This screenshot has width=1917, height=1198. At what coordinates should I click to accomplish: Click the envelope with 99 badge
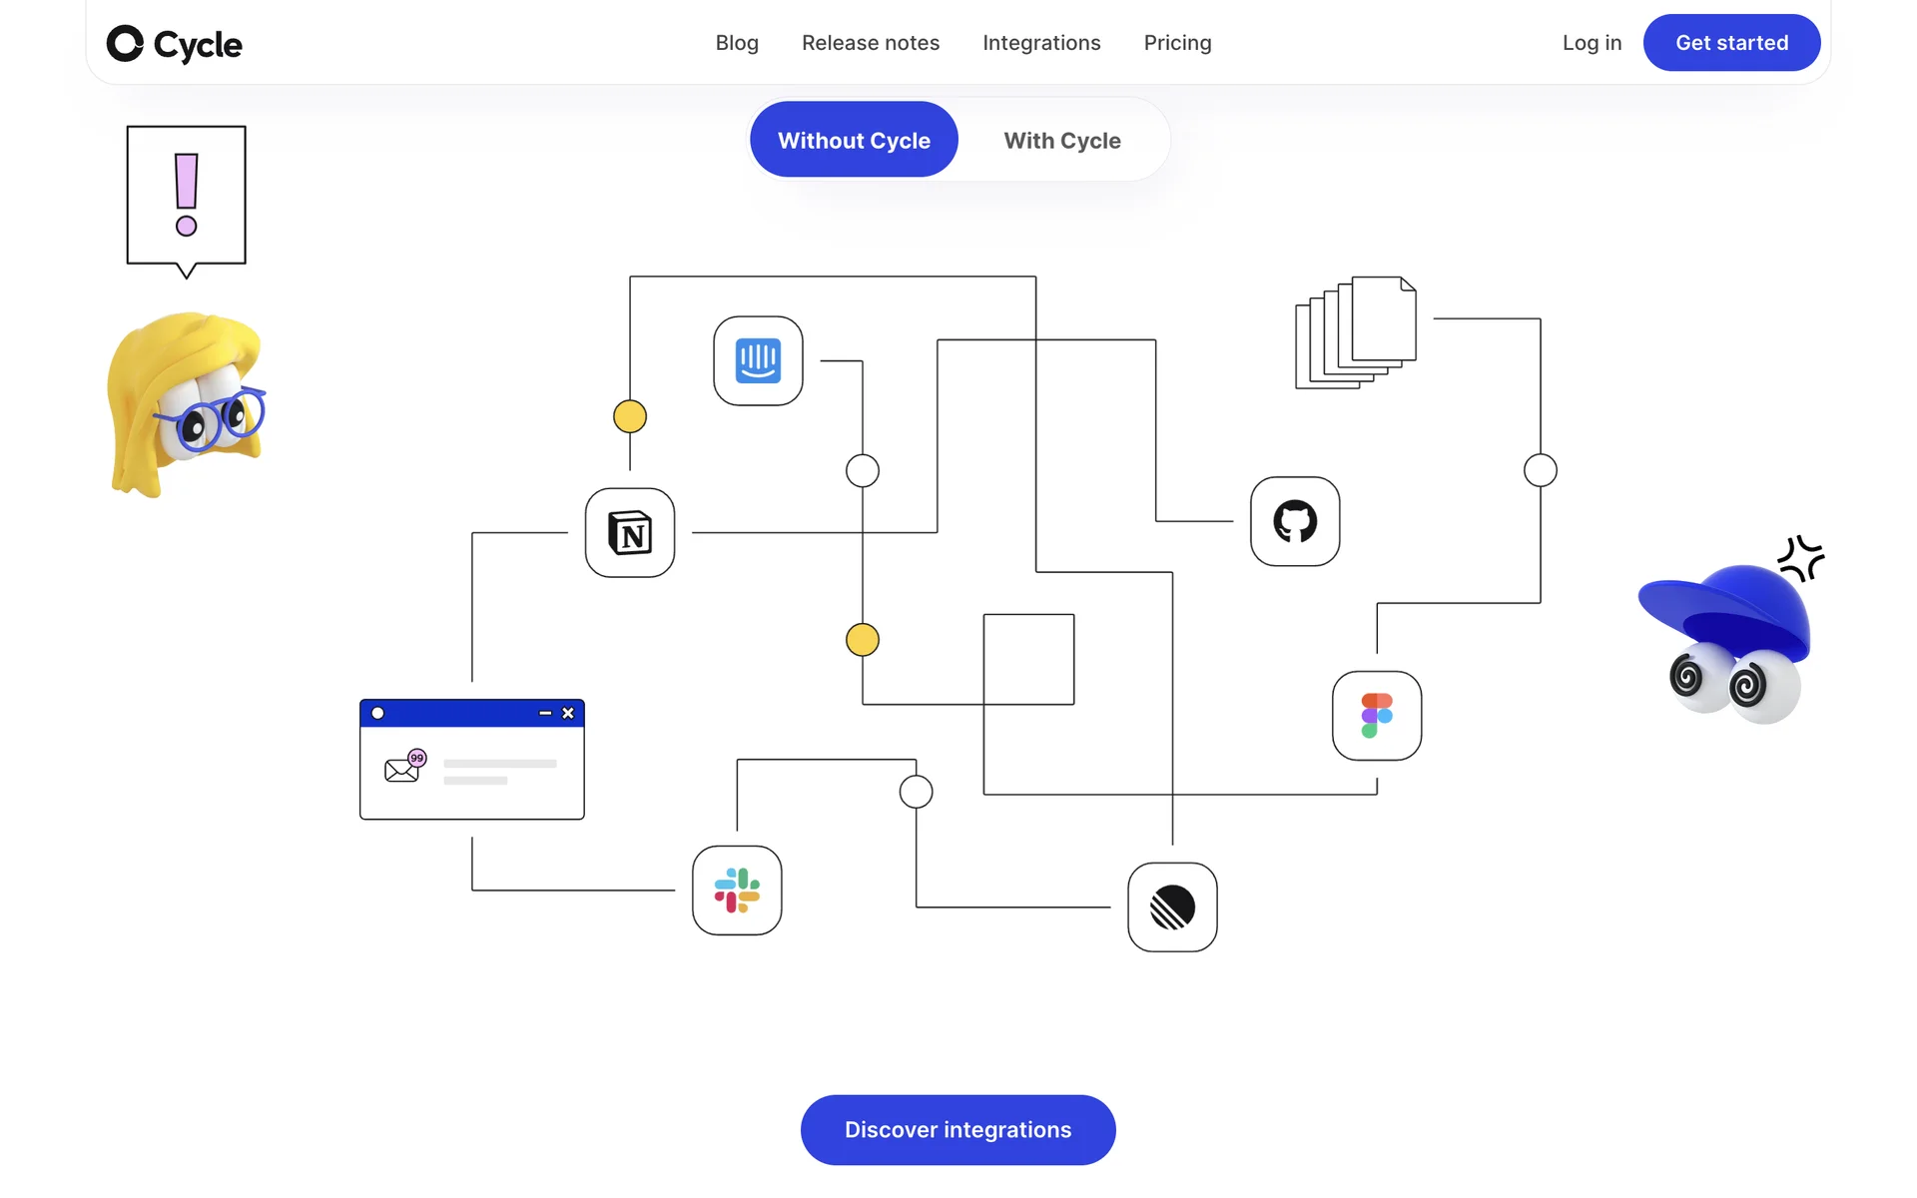[403, 767]
